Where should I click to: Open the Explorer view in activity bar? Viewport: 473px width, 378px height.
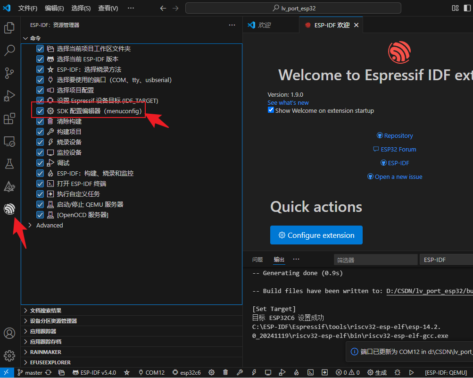click(x=9, y=28)
